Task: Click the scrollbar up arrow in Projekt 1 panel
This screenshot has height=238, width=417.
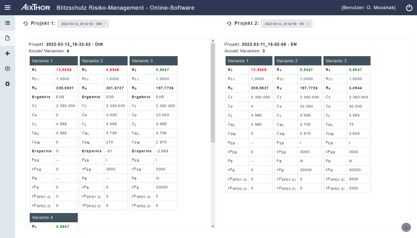Action: tap(213, 41)
